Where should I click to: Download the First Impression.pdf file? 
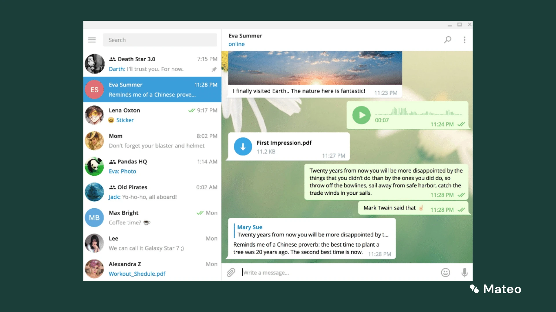pyautogui.click(x=243, y=147)
